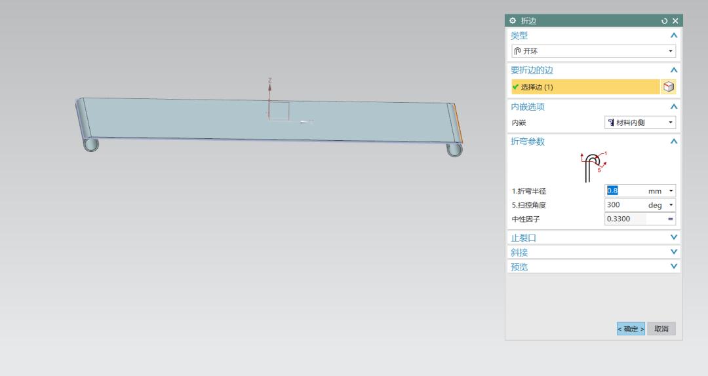
Task: Click the open-loop bend parameter diagram
Action: point(593,166)
